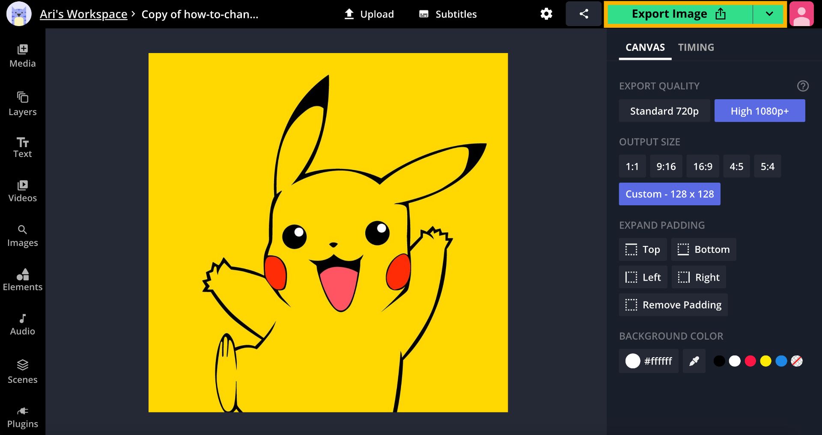The image size is (822, 435).
Task: Select Standard 720p export quality
Action: pos(664,111)
